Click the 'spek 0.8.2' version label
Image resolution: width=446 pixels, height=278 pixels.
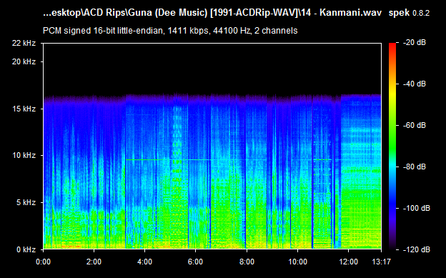pyautogui.click(x=409, y=13)
